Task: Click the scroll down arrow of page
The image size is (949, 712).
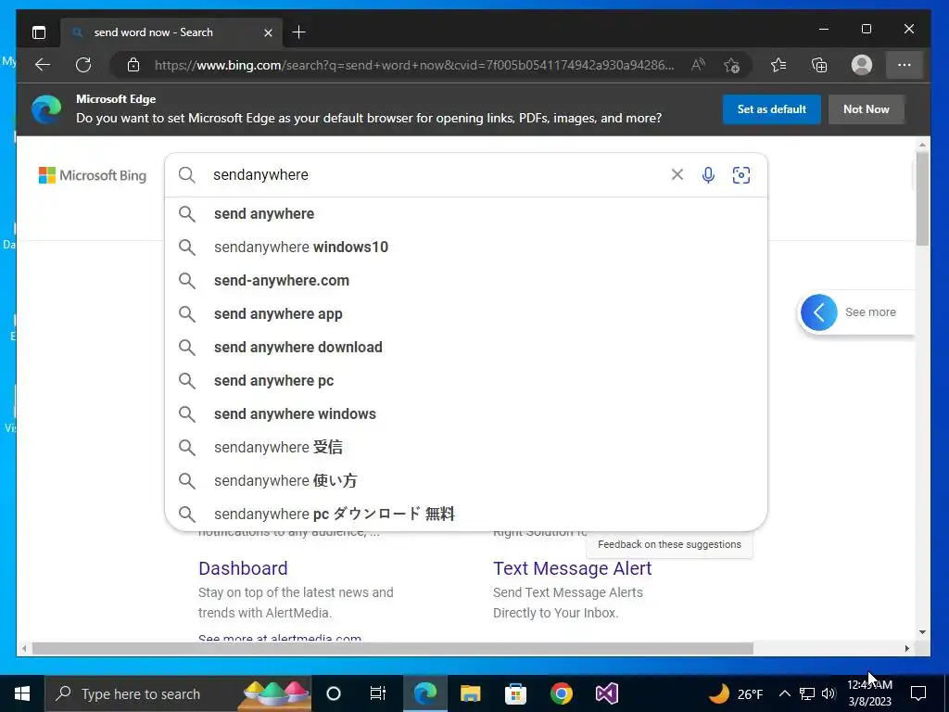Action: pyautogui.click(x=922, y=632)
